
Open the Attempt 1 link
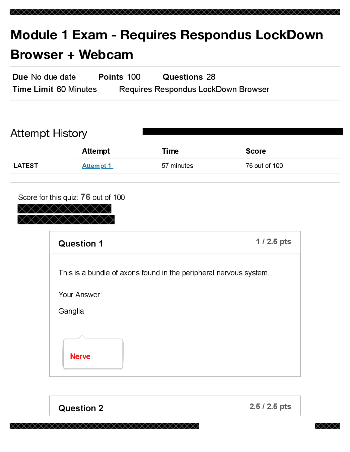coord(97,166)
